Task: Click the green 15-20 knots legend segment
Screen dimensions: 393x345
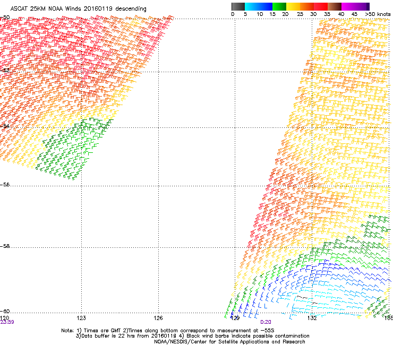Action: 279,6
